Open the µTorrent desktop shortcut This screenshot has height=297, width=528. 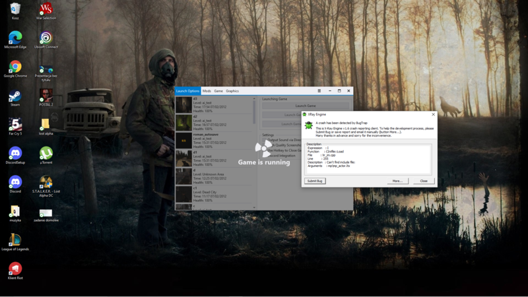[46, 156]
